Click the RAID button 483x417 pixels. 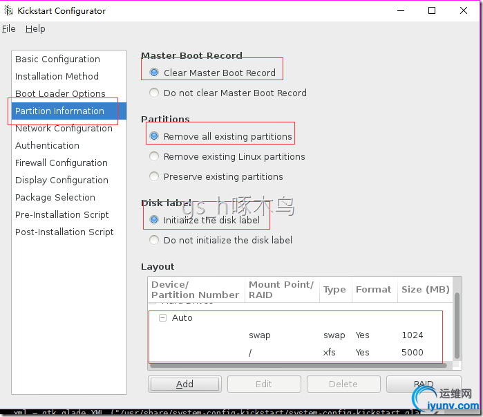click(424, 384)
